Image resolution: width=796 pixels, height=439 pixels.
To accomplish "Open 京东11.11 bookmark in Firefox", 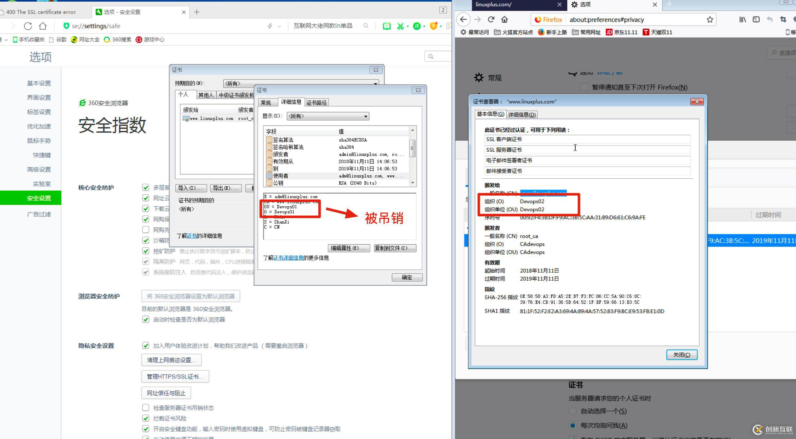I will [622, 32].
